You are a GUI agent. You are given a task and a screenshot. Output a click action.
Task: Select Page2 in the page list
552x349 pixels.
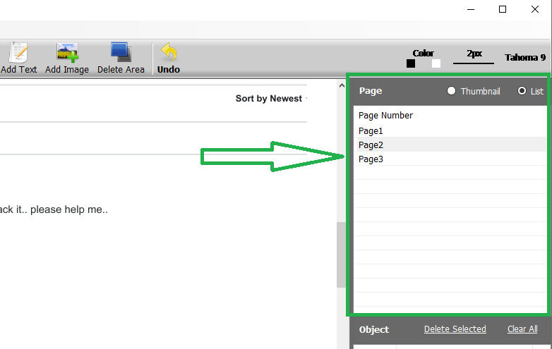point(450,145)
